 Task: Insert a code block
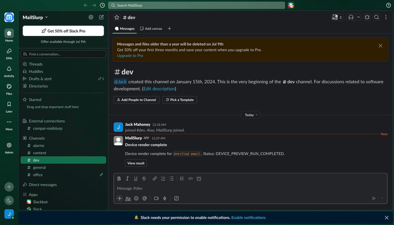(x=199, y=178)
